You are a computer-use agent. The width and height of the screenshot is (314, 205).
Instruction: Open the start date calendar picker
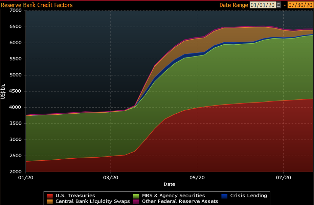tap(278, 5)
